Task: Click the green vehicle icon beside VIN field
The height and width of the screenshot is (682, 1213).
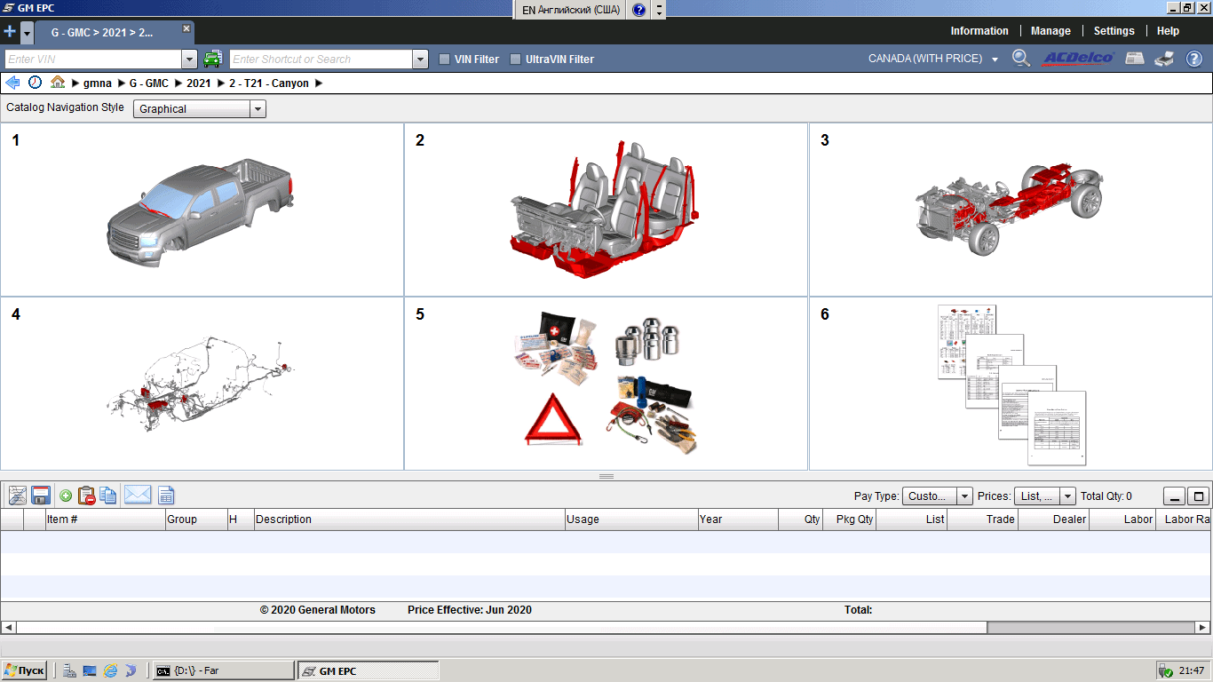Action: (x=212, y=59)
